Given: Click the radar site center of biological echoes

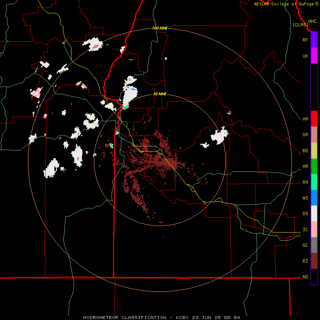Looking at the screenshot, I should click(x=160, y=160).
